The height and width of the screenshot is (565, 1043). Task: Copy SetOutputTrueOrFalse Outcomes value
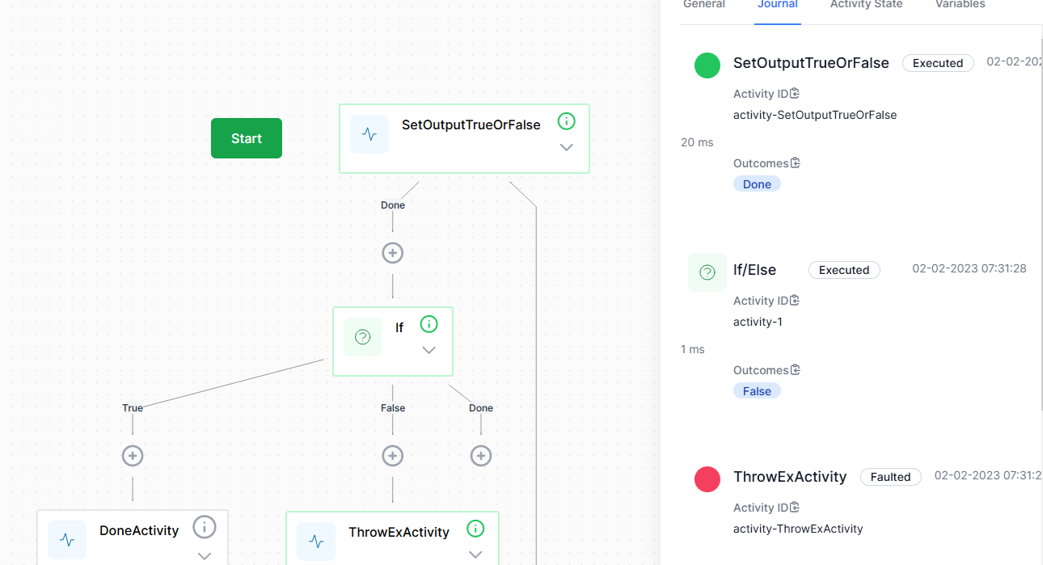[x=795, y=163]
